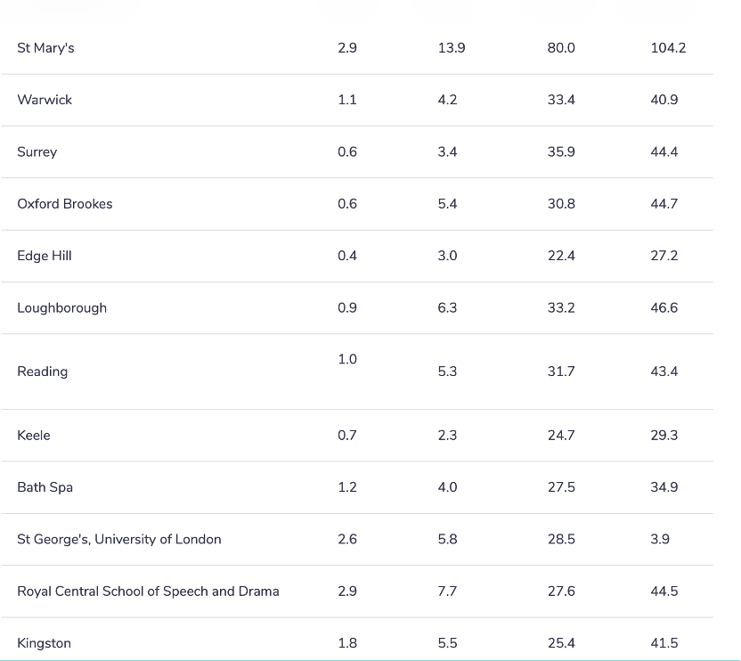Click the Kingston university name

tap(44, 643)
